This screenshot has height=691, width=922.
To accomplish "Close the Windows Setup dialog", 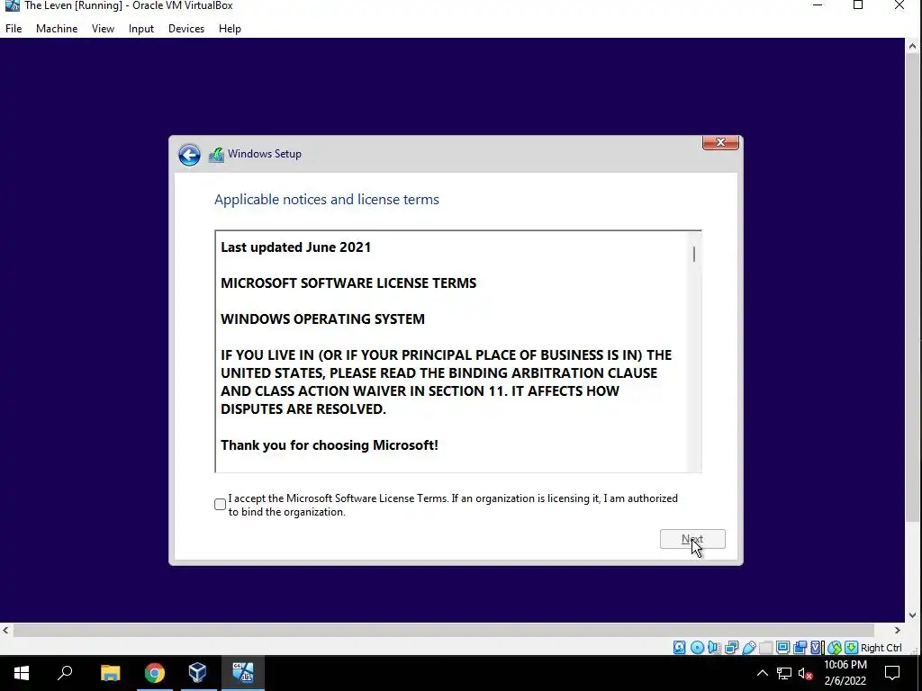I will pyautogui.click(x=720, y=143).
